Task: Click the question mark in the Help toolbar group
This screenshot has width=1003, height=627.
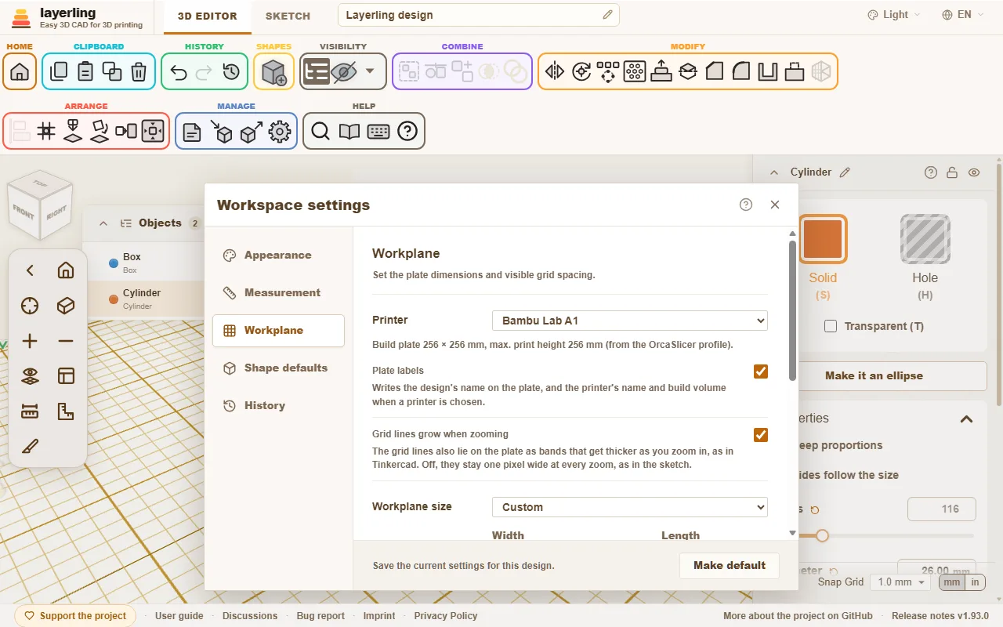Action: point(407,132)
